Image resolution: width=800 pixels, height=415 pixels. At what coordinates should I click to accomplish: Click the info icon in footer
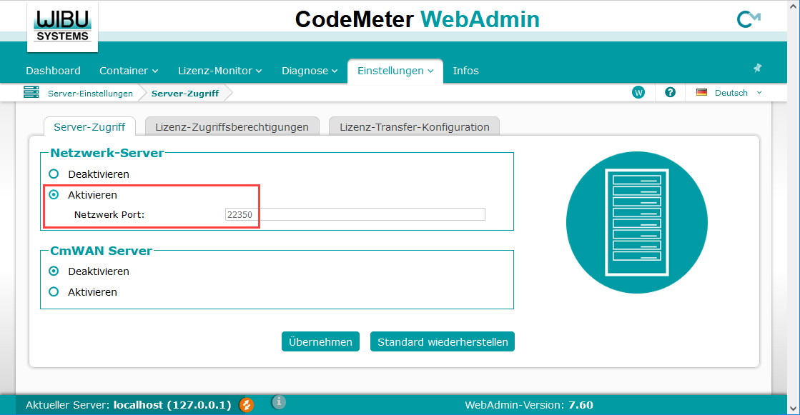[280, 403]
